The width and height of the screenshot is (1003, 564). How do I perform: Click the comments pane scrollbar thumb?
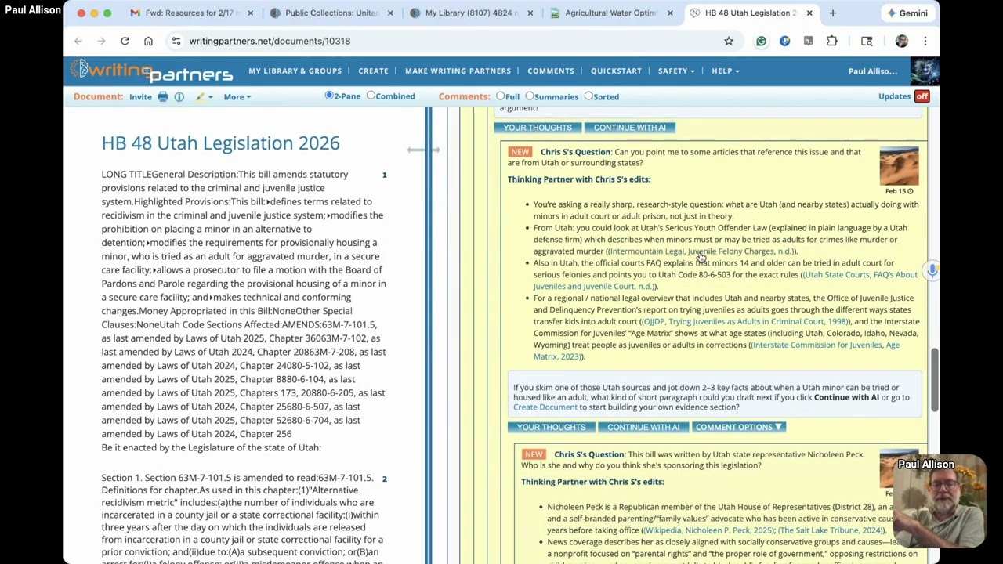pos(934,380)
